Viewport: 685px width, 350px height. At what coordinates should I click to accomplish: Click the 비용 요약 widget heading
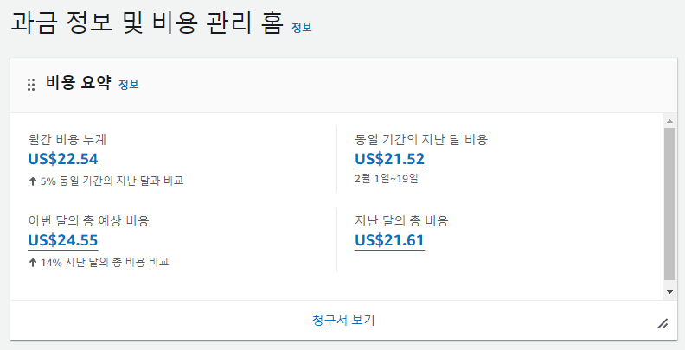pos(79,83)
